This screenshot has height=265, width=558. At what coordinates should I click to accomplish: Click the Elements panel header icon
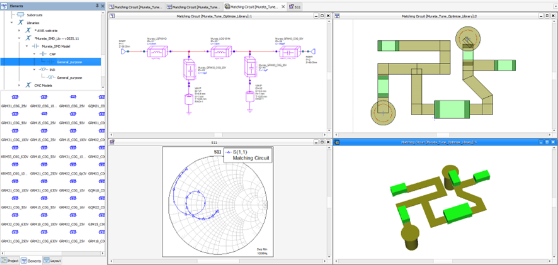point(4,5)
